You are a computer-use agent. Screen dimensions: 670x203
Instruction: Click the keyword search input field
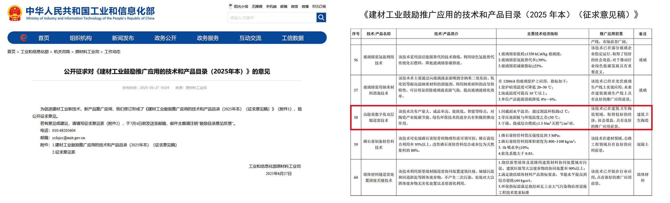pos(272,18)
